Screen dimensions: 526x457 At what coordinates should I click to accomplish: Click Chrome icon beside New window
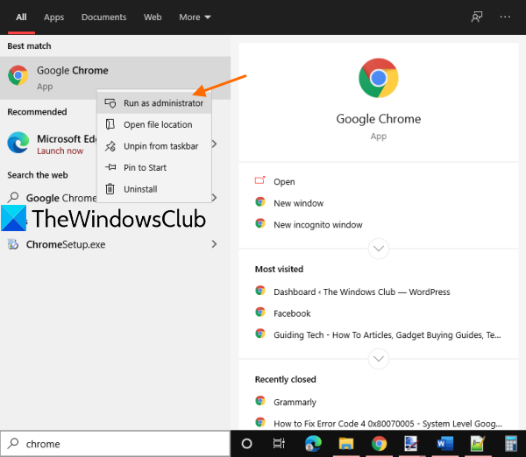pos(260,201)
